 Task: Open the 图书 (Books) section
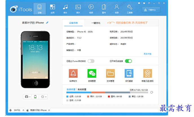104,9
